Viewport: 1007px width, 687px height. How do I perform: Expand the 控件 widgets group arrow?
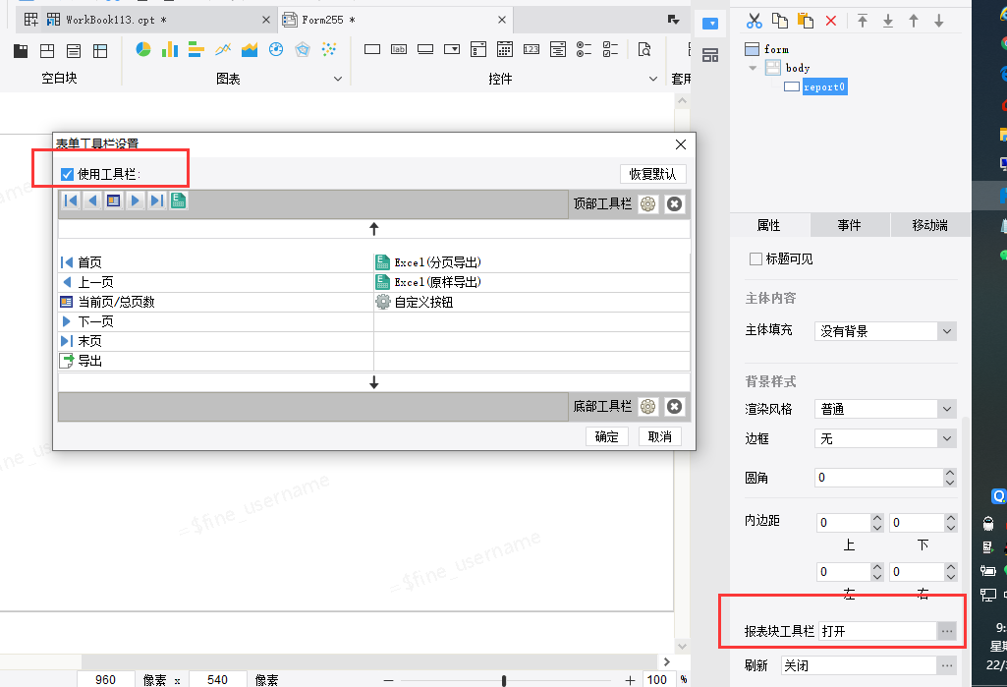click(653, 79)
